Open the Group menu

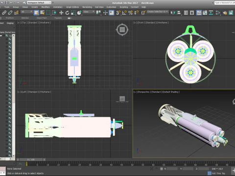(16, 7)
